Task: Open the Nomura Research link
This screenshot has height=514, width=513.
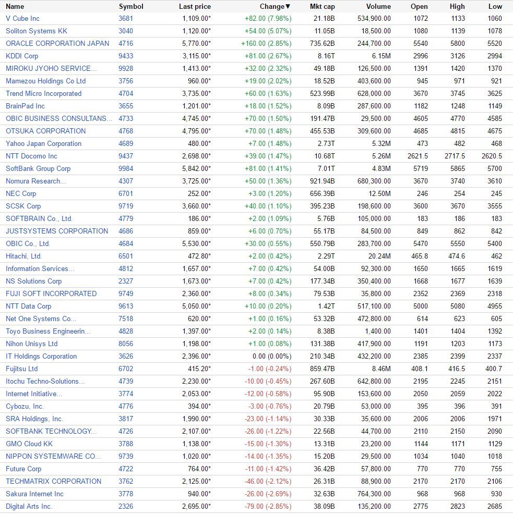Action: pyautogui.click(x=36, y=181)
